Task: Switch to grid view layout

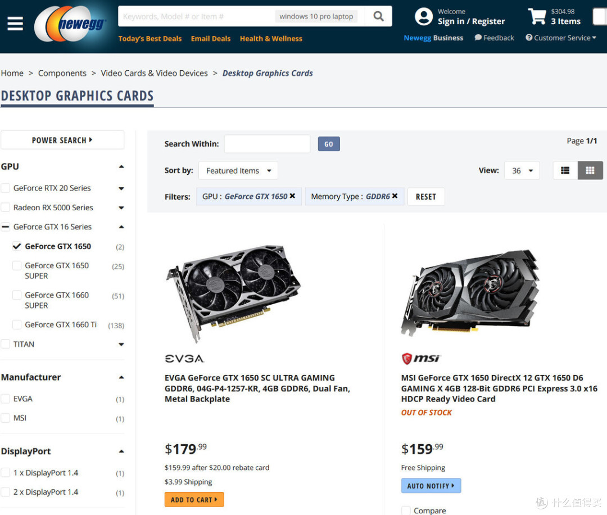Action: tap(590, 170)
